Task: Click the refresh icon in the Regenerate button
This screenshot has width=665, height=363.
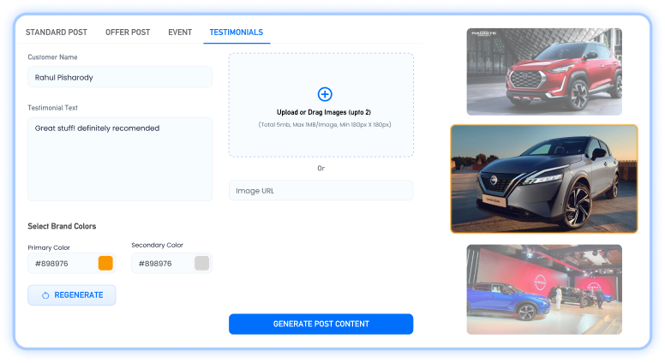Action: coord(45,295)
